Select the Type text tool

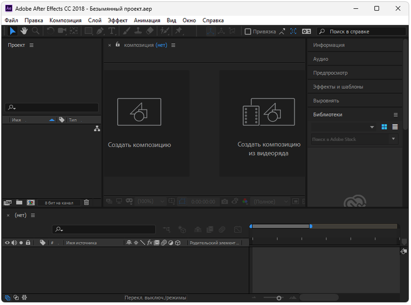(x=111, y=31)
